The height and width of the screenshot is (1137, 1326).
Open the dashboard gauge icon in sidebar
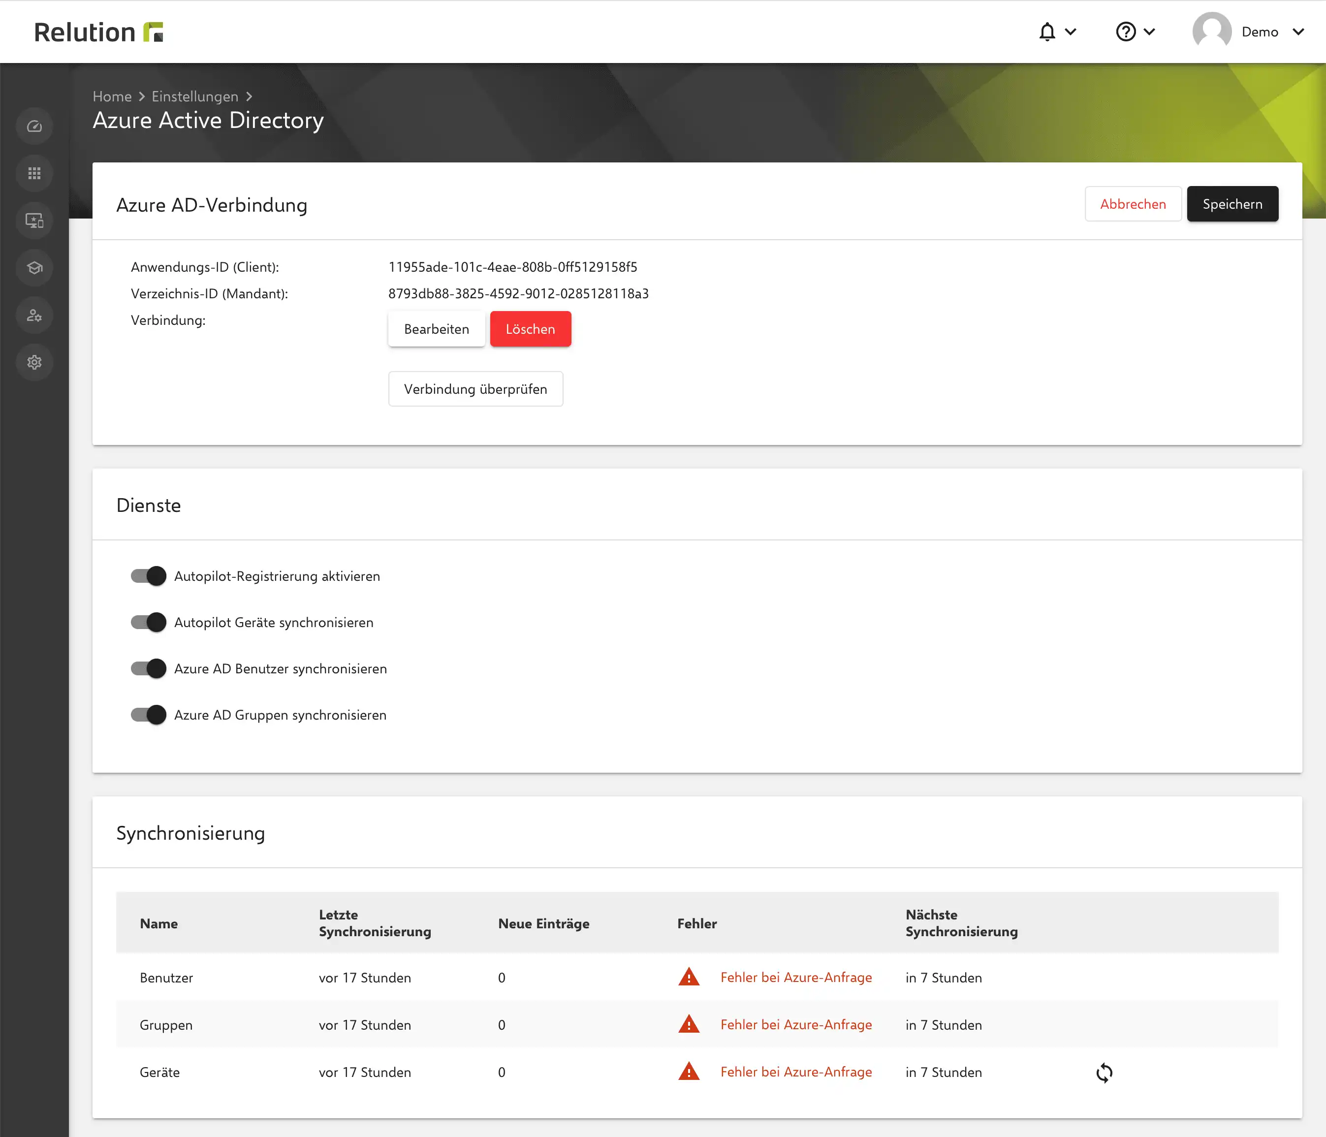coord(34,126)
